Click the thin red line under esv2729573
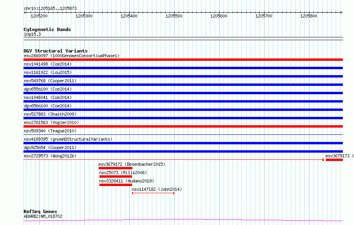Viewport: 354px width, 225px height. (173, 160)
